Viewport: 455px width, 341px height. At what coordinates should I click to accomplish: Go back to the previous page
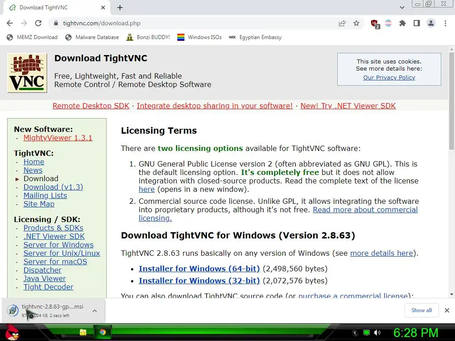[x=10, y=23]
